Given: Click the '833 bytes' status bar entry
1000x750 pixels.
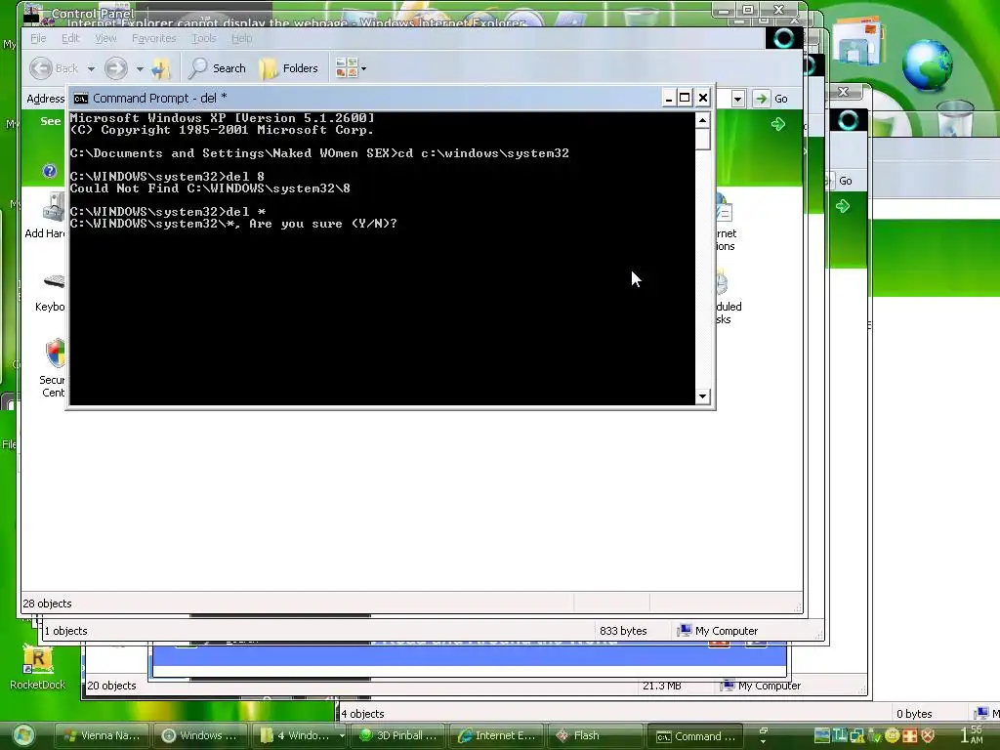Looking at the screenshot, I should point(623,631).
